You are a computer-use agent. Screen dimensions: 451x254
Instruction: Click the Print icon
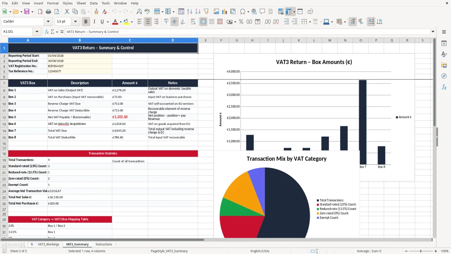click(48, 12)
